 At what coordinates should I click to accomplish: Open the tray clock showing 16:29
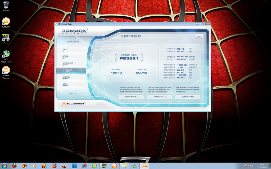point(262,166)
